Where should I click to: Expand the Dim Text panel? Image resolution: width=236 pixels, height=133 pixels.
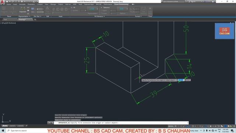37,16
